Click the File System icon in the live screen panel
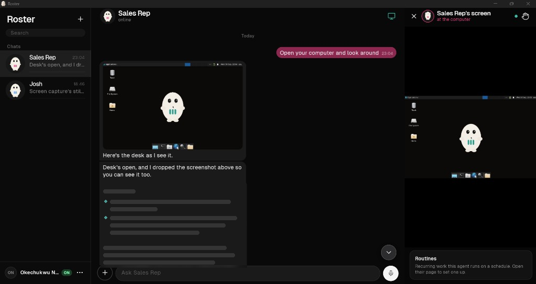Viewport: 536px width, 284px height. pyautogui.click(x=414, y=122)
